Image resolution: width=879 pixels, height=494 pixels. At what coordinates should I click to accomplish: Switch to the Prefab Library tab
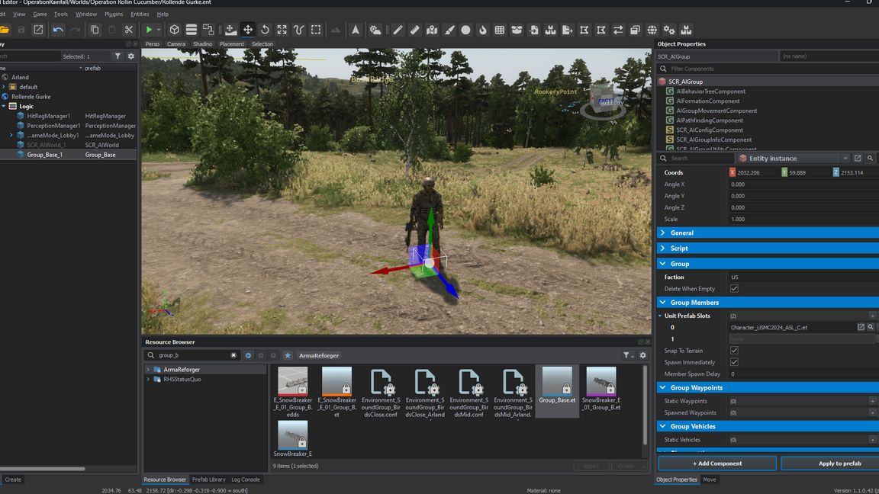[208, 480]
